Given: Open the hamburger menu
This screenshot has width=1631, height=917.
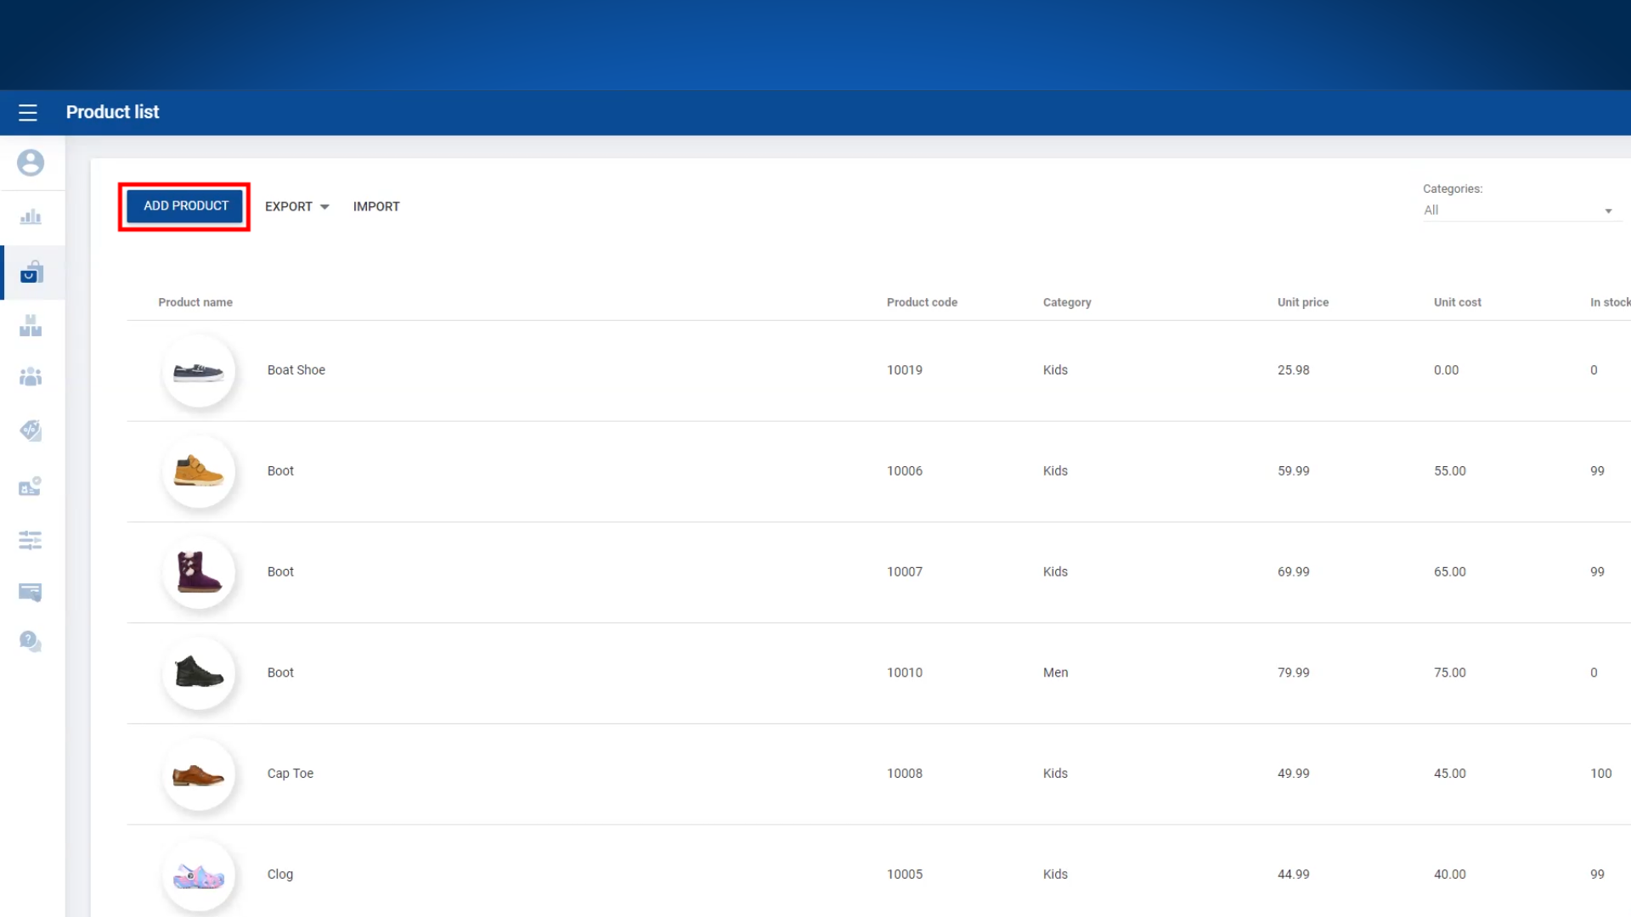Looking at the screenshot, I should 28,112.
